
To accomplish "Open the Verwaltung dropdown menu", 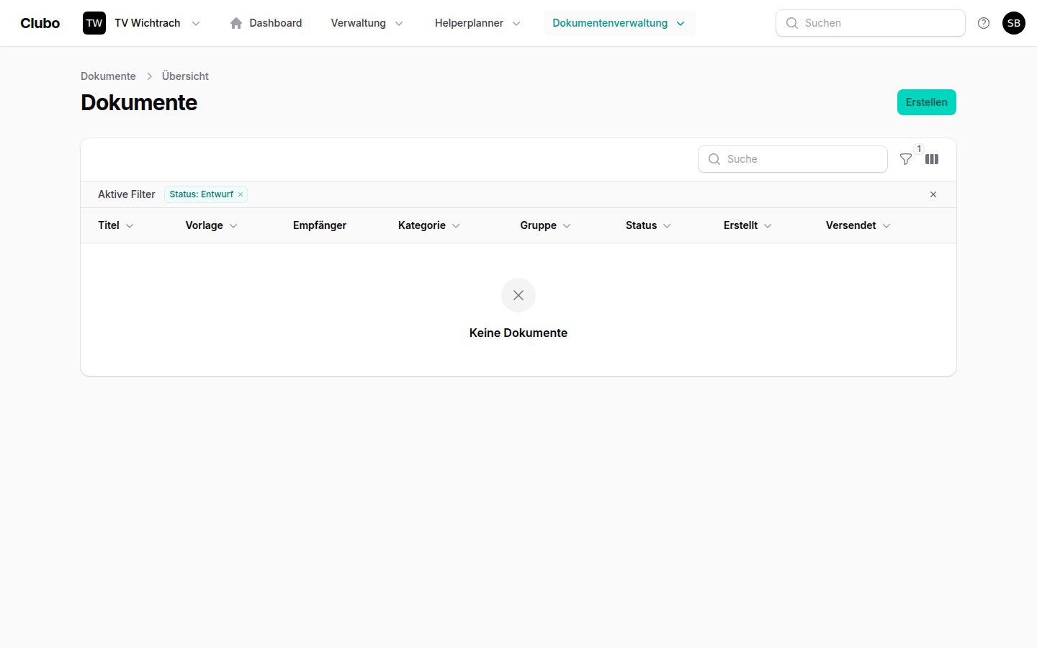I will click(367, 23).
